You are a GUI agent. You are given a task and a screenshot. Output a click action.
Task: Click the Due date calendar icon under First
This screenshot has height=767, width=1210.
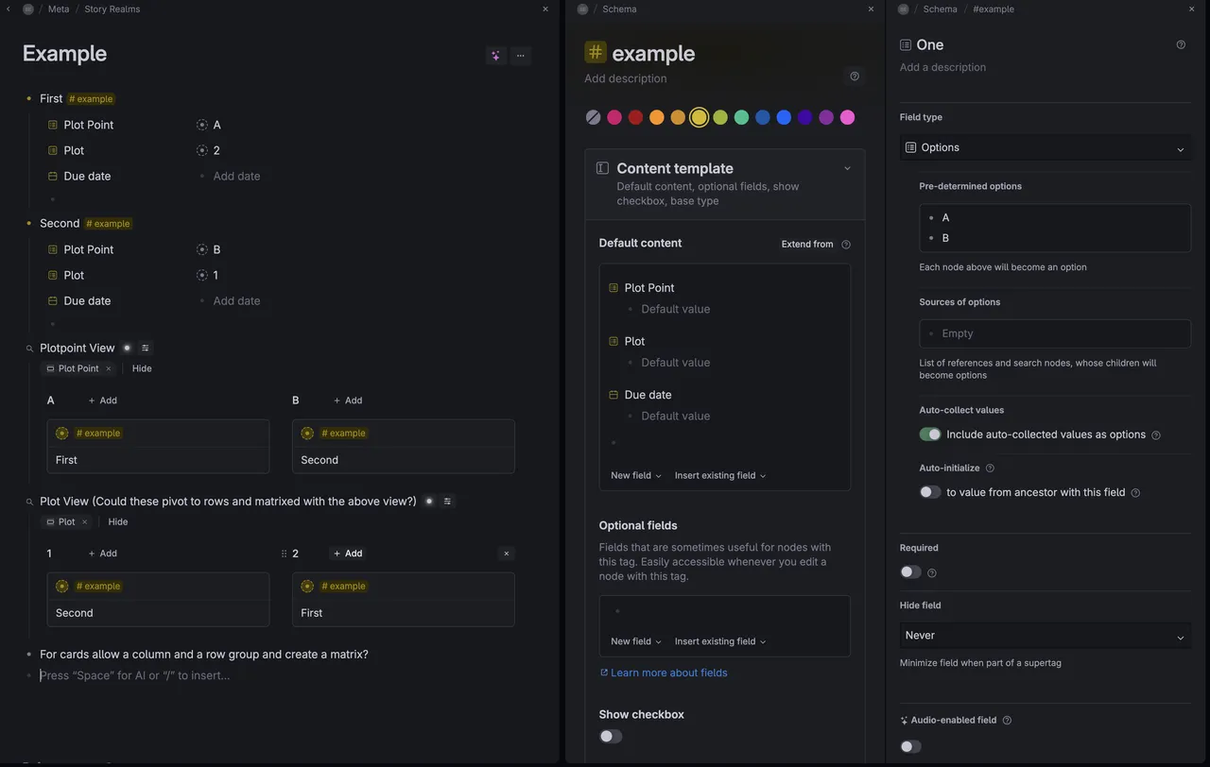tap(53, 176)
